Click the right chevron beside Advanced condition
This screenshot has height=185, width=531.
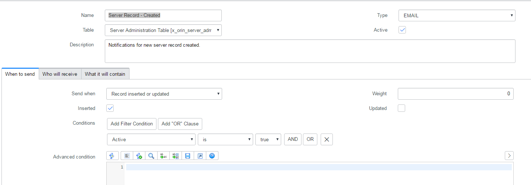(x=509, y=156)
